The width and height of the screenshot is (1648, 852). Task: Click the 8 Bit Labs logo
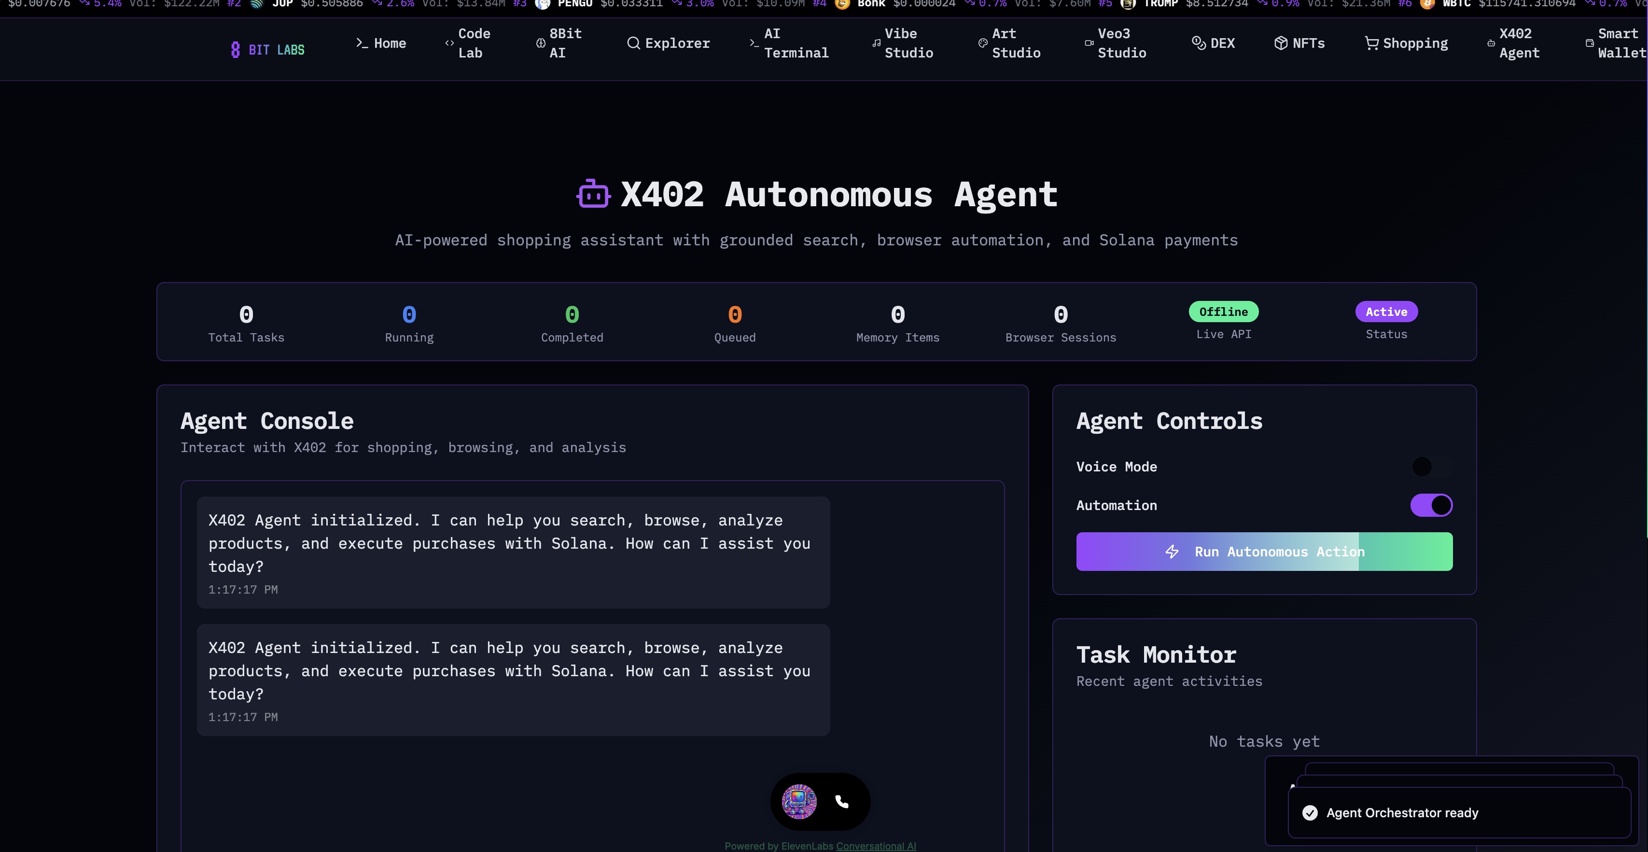coord(267,49)
